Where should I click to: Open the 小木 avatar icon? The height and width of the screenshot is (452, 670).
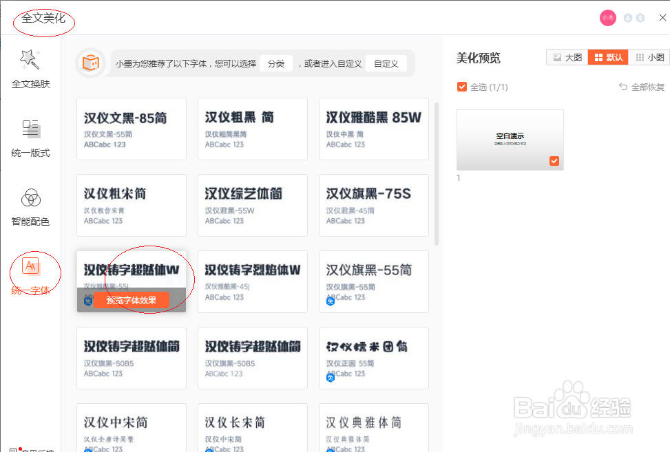(x=607, y=18)
